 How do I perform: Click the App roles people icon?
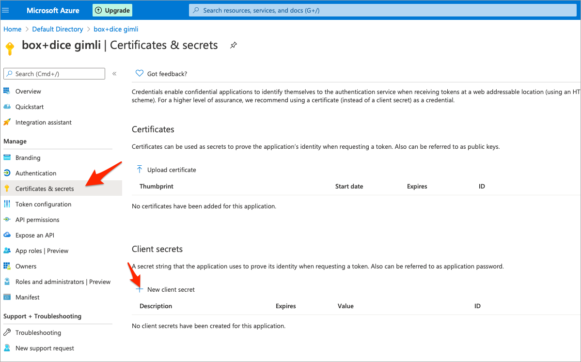click(7, 251)
